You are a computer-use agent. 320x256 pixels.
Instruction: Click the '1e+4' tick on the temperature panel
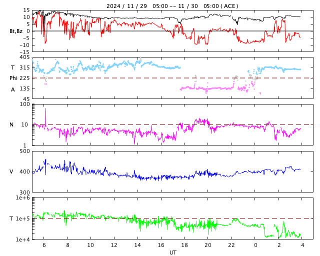pyautogui.click(x=23, y=239)
